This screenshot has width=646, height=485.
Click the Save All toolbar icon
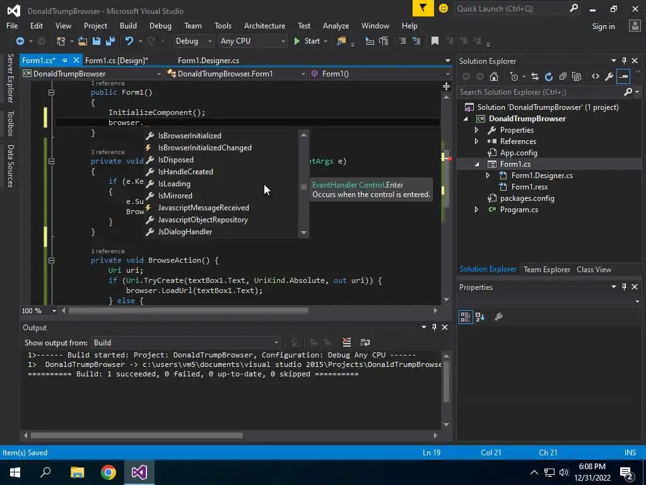point(110,41)
